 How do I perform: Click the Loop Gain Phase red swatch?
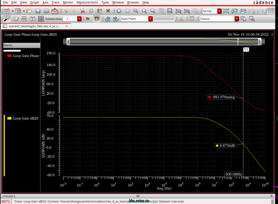(x=10, y=56)
